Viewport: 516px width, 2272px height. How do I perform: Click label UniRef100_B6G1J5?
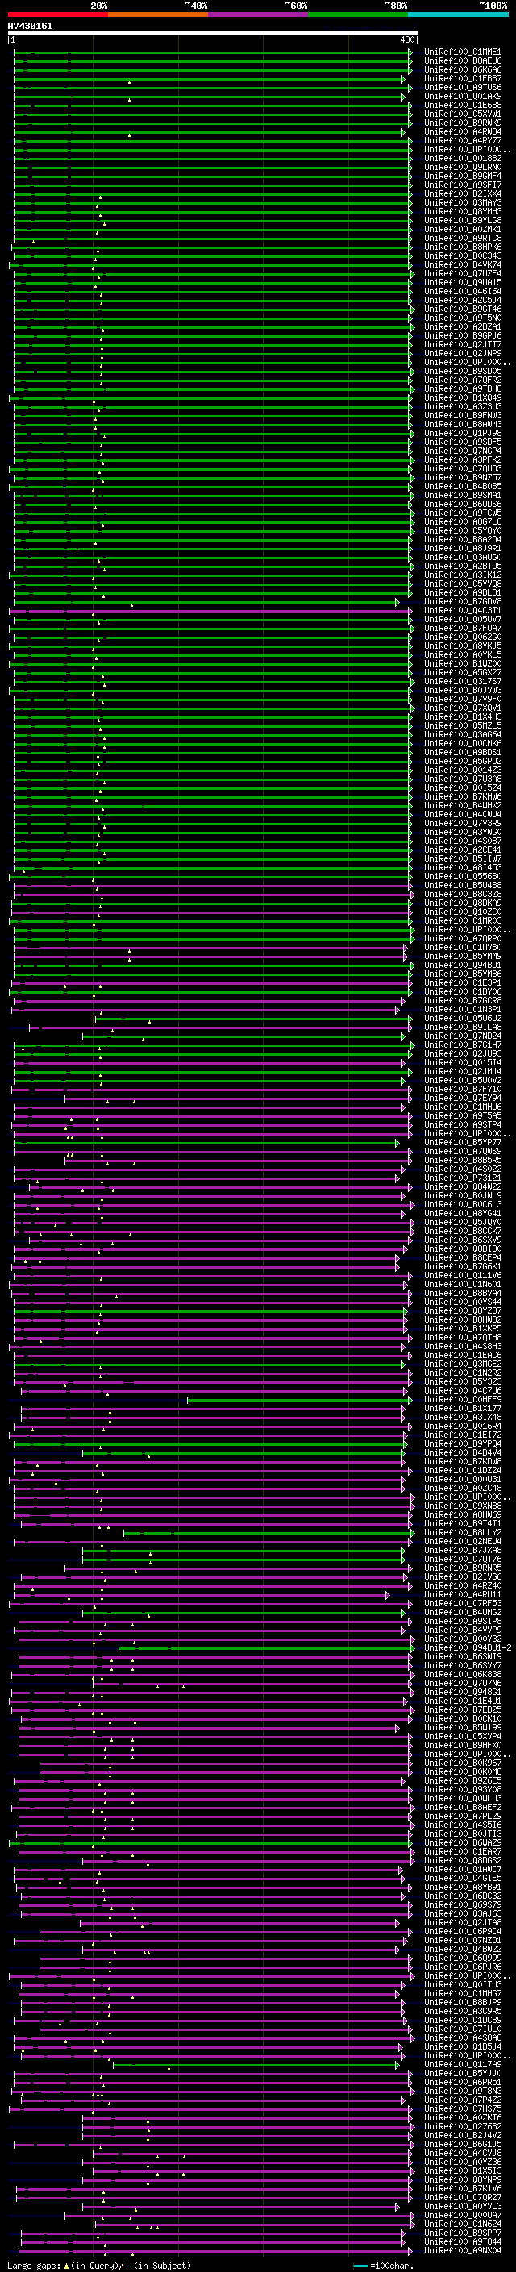coord(462,2144)
